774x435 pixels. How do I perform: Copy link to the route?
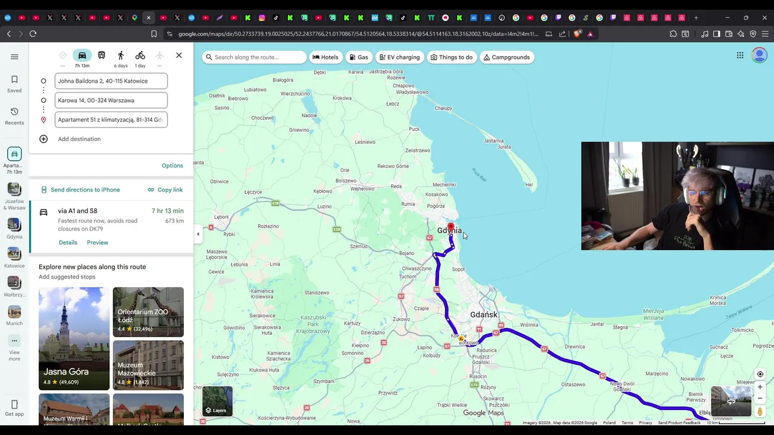tap(165, 190)
